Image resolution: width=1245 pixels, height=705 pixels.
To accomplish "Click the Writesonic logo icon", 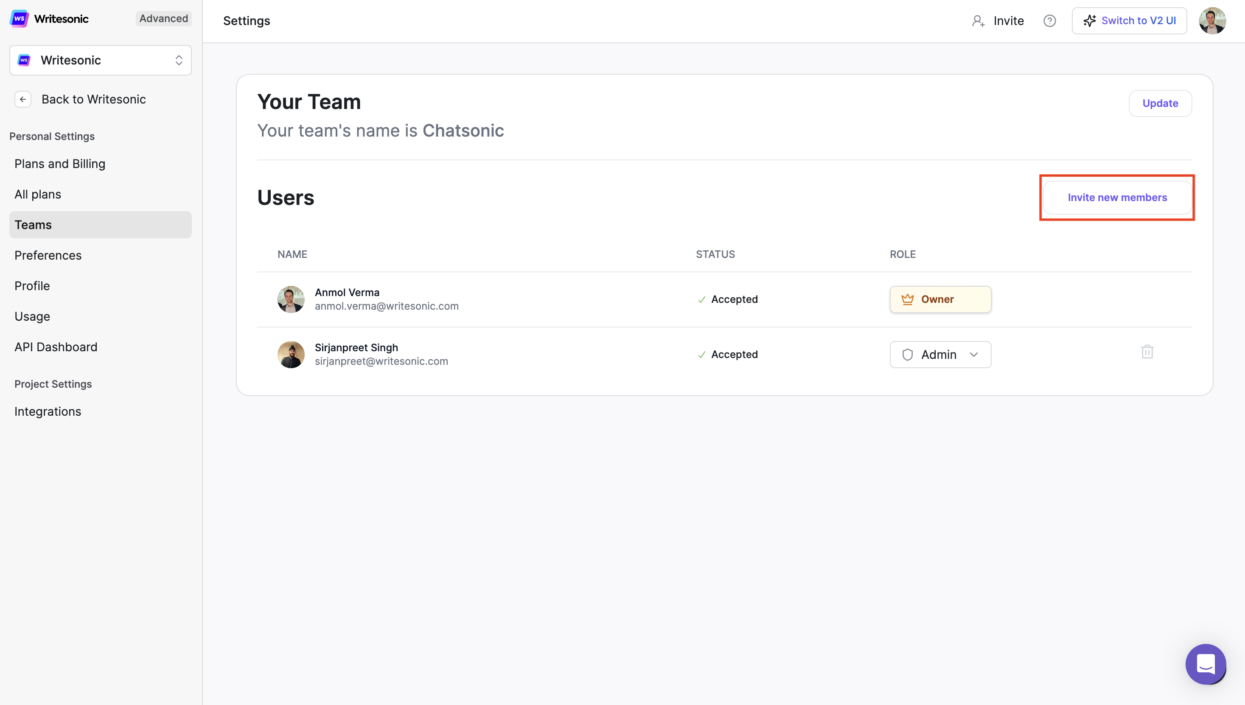I will pyautogui.click(x=20, y=19).
